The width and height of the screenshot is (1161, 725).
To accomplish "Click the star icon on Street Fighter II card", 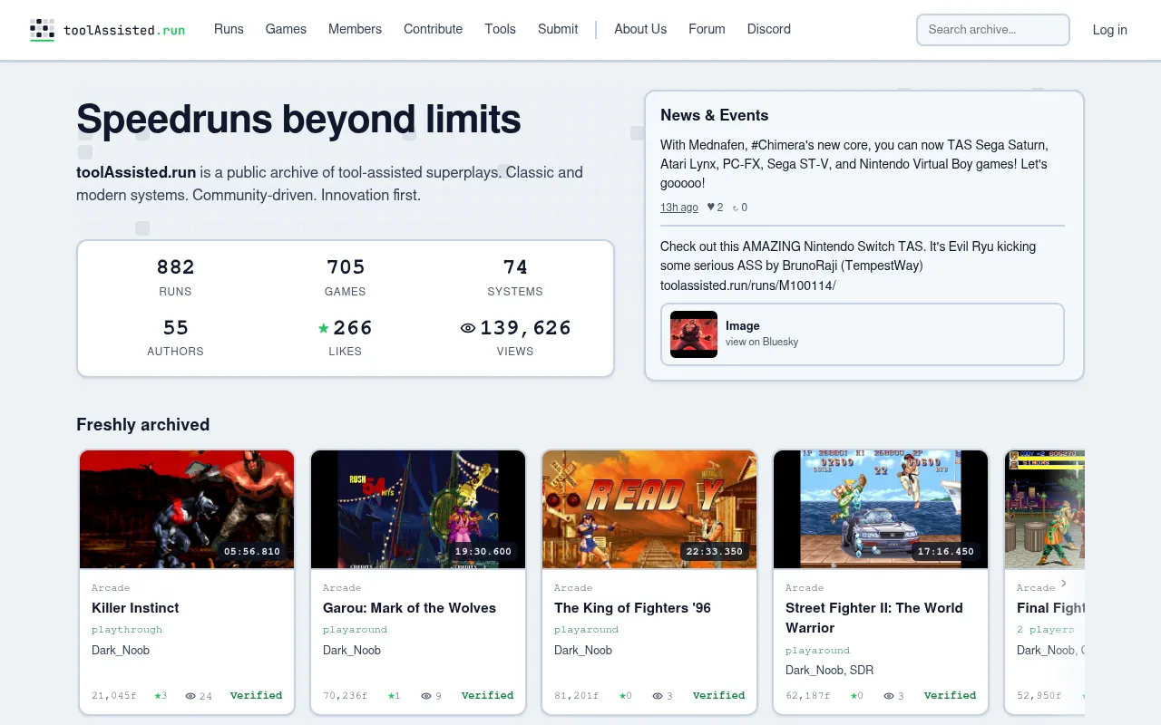I will pos(854,696).
